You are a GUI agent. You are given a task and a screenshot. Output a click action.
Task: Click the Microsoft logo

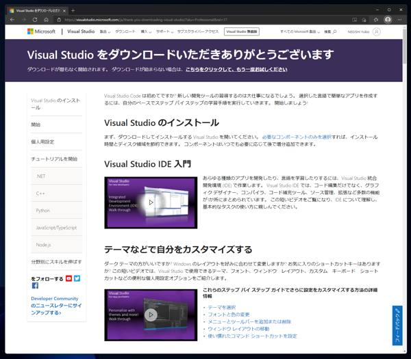point(41,31)
